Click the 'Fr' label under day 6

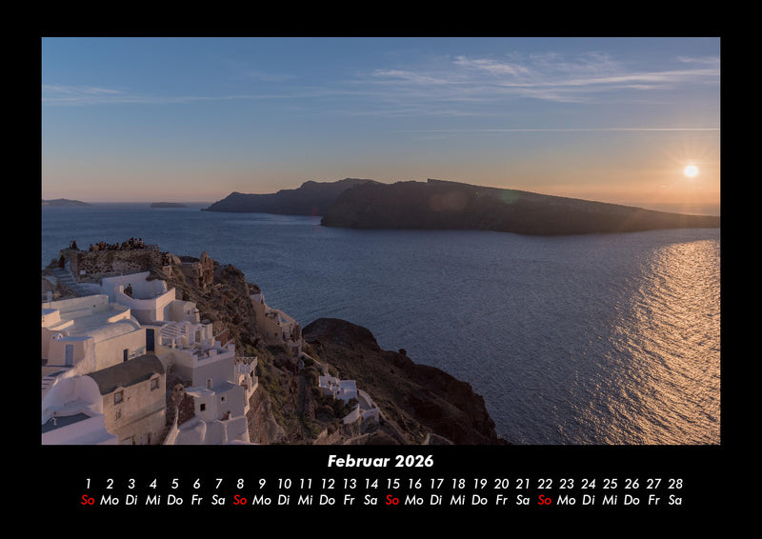click(x=196, y=500)
